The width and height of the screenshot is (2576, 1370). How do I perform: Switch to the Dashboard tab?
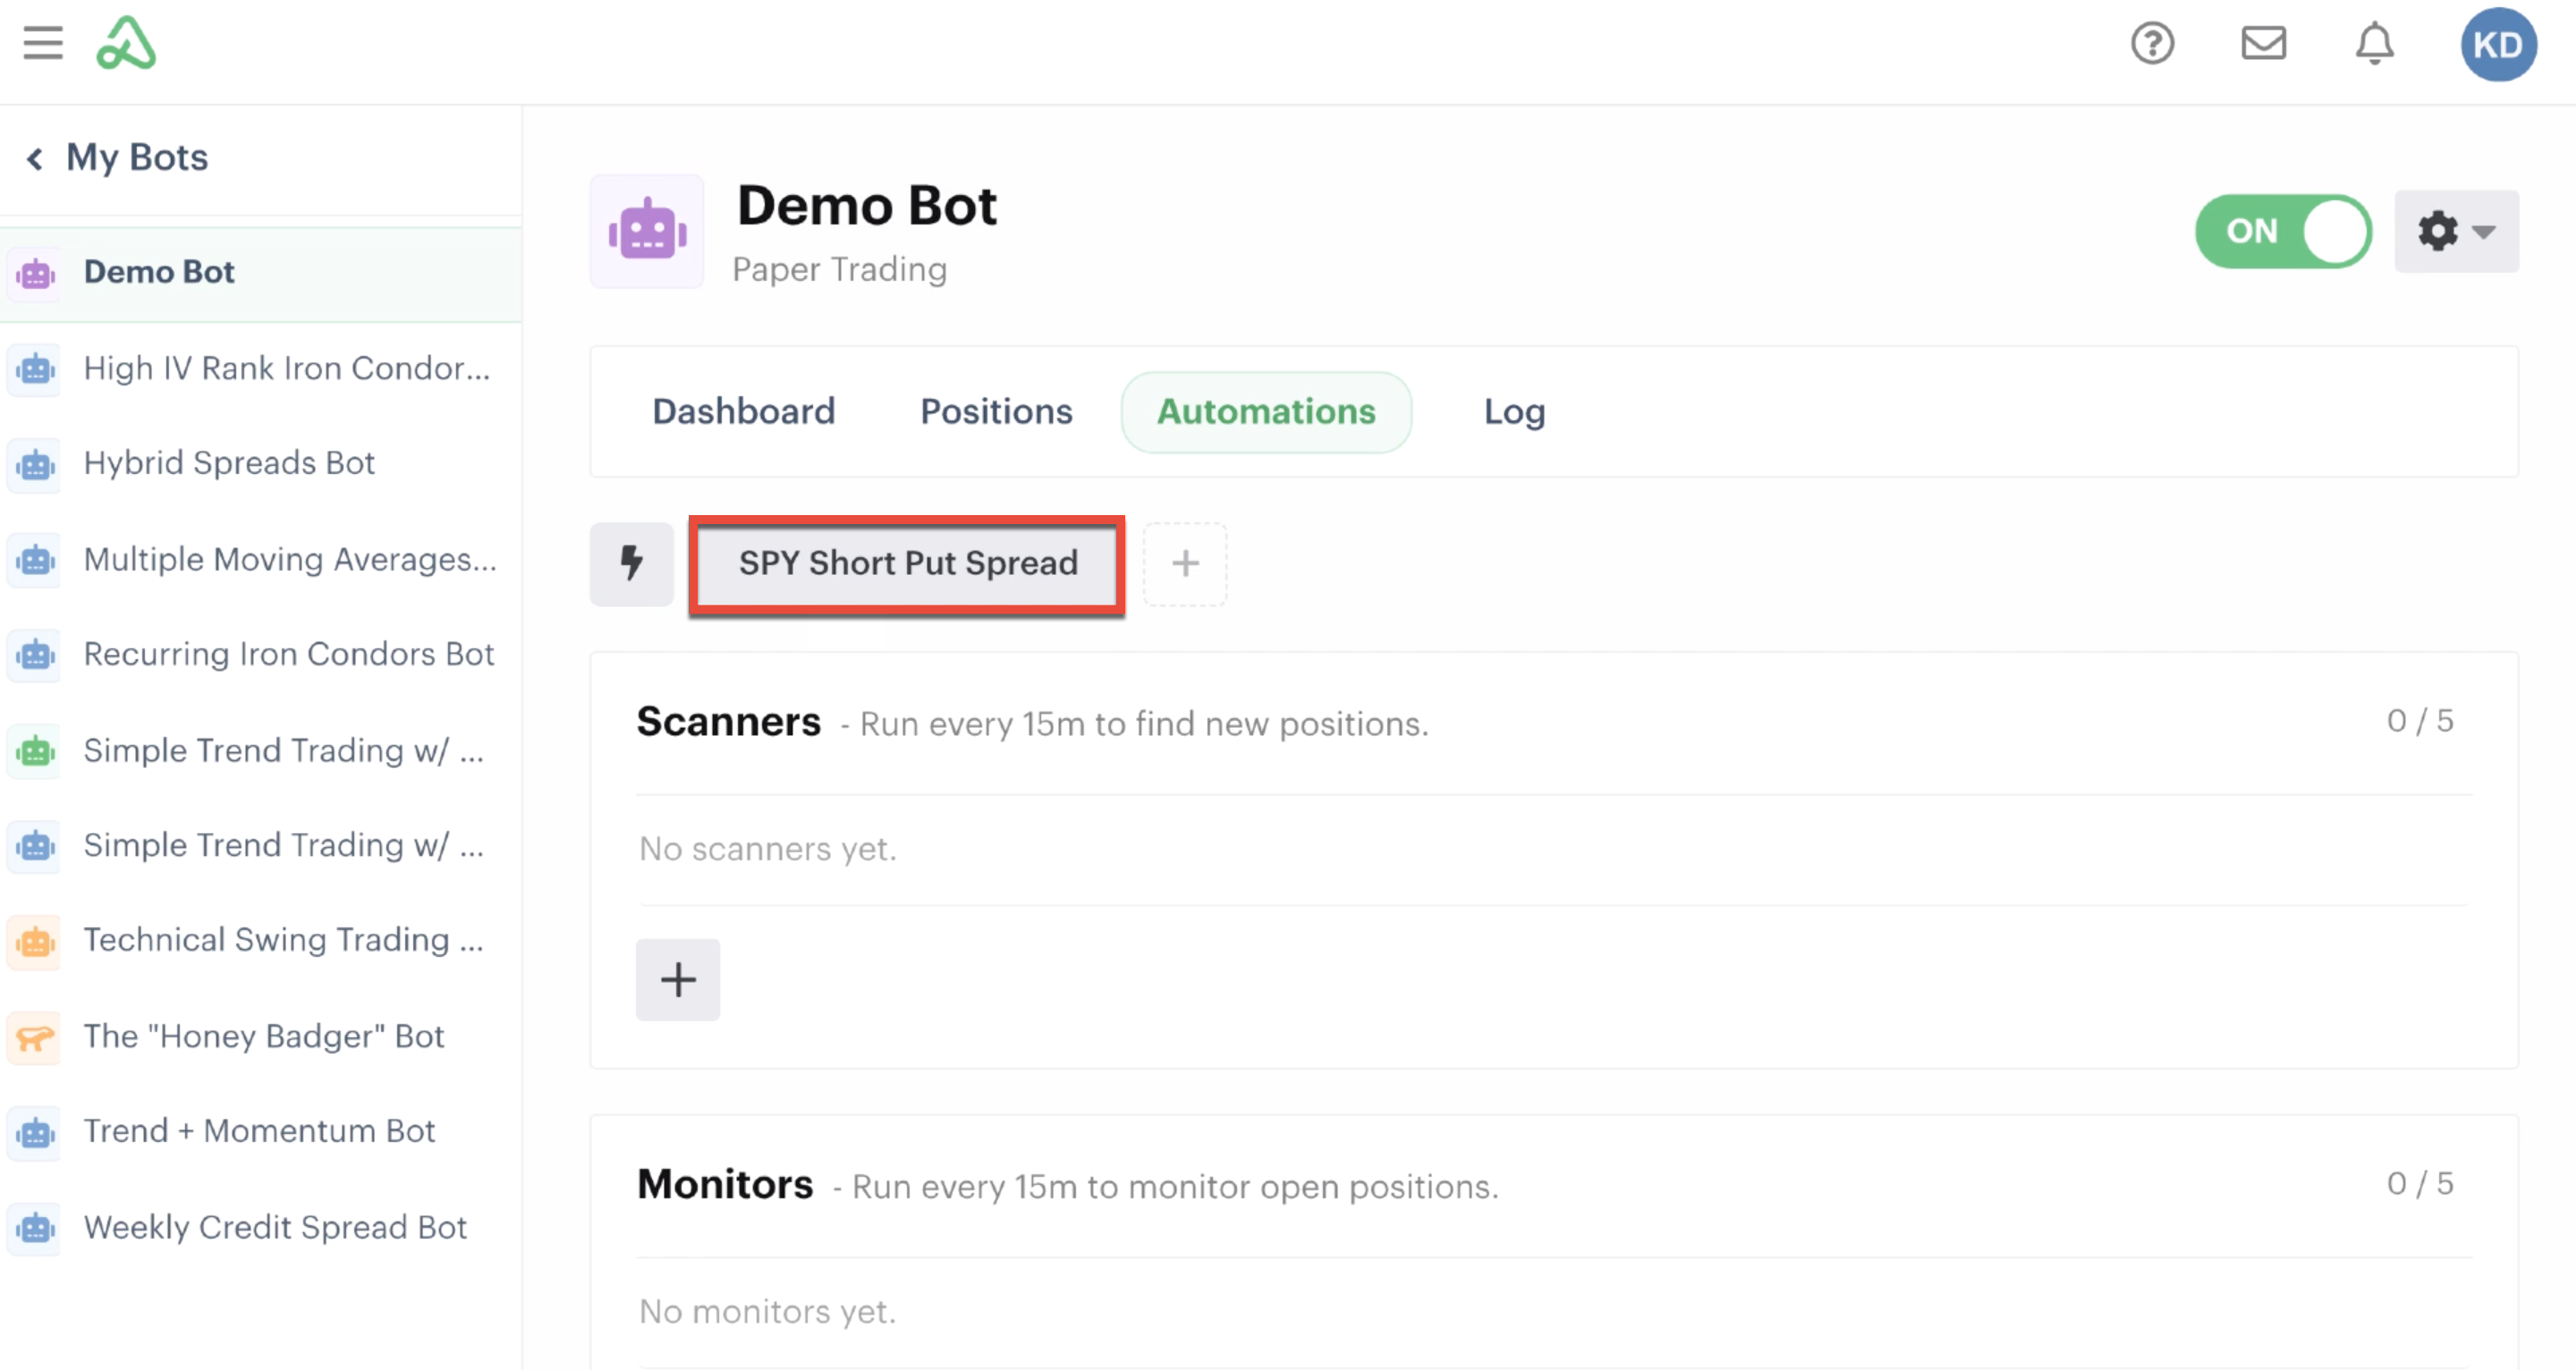743,411
